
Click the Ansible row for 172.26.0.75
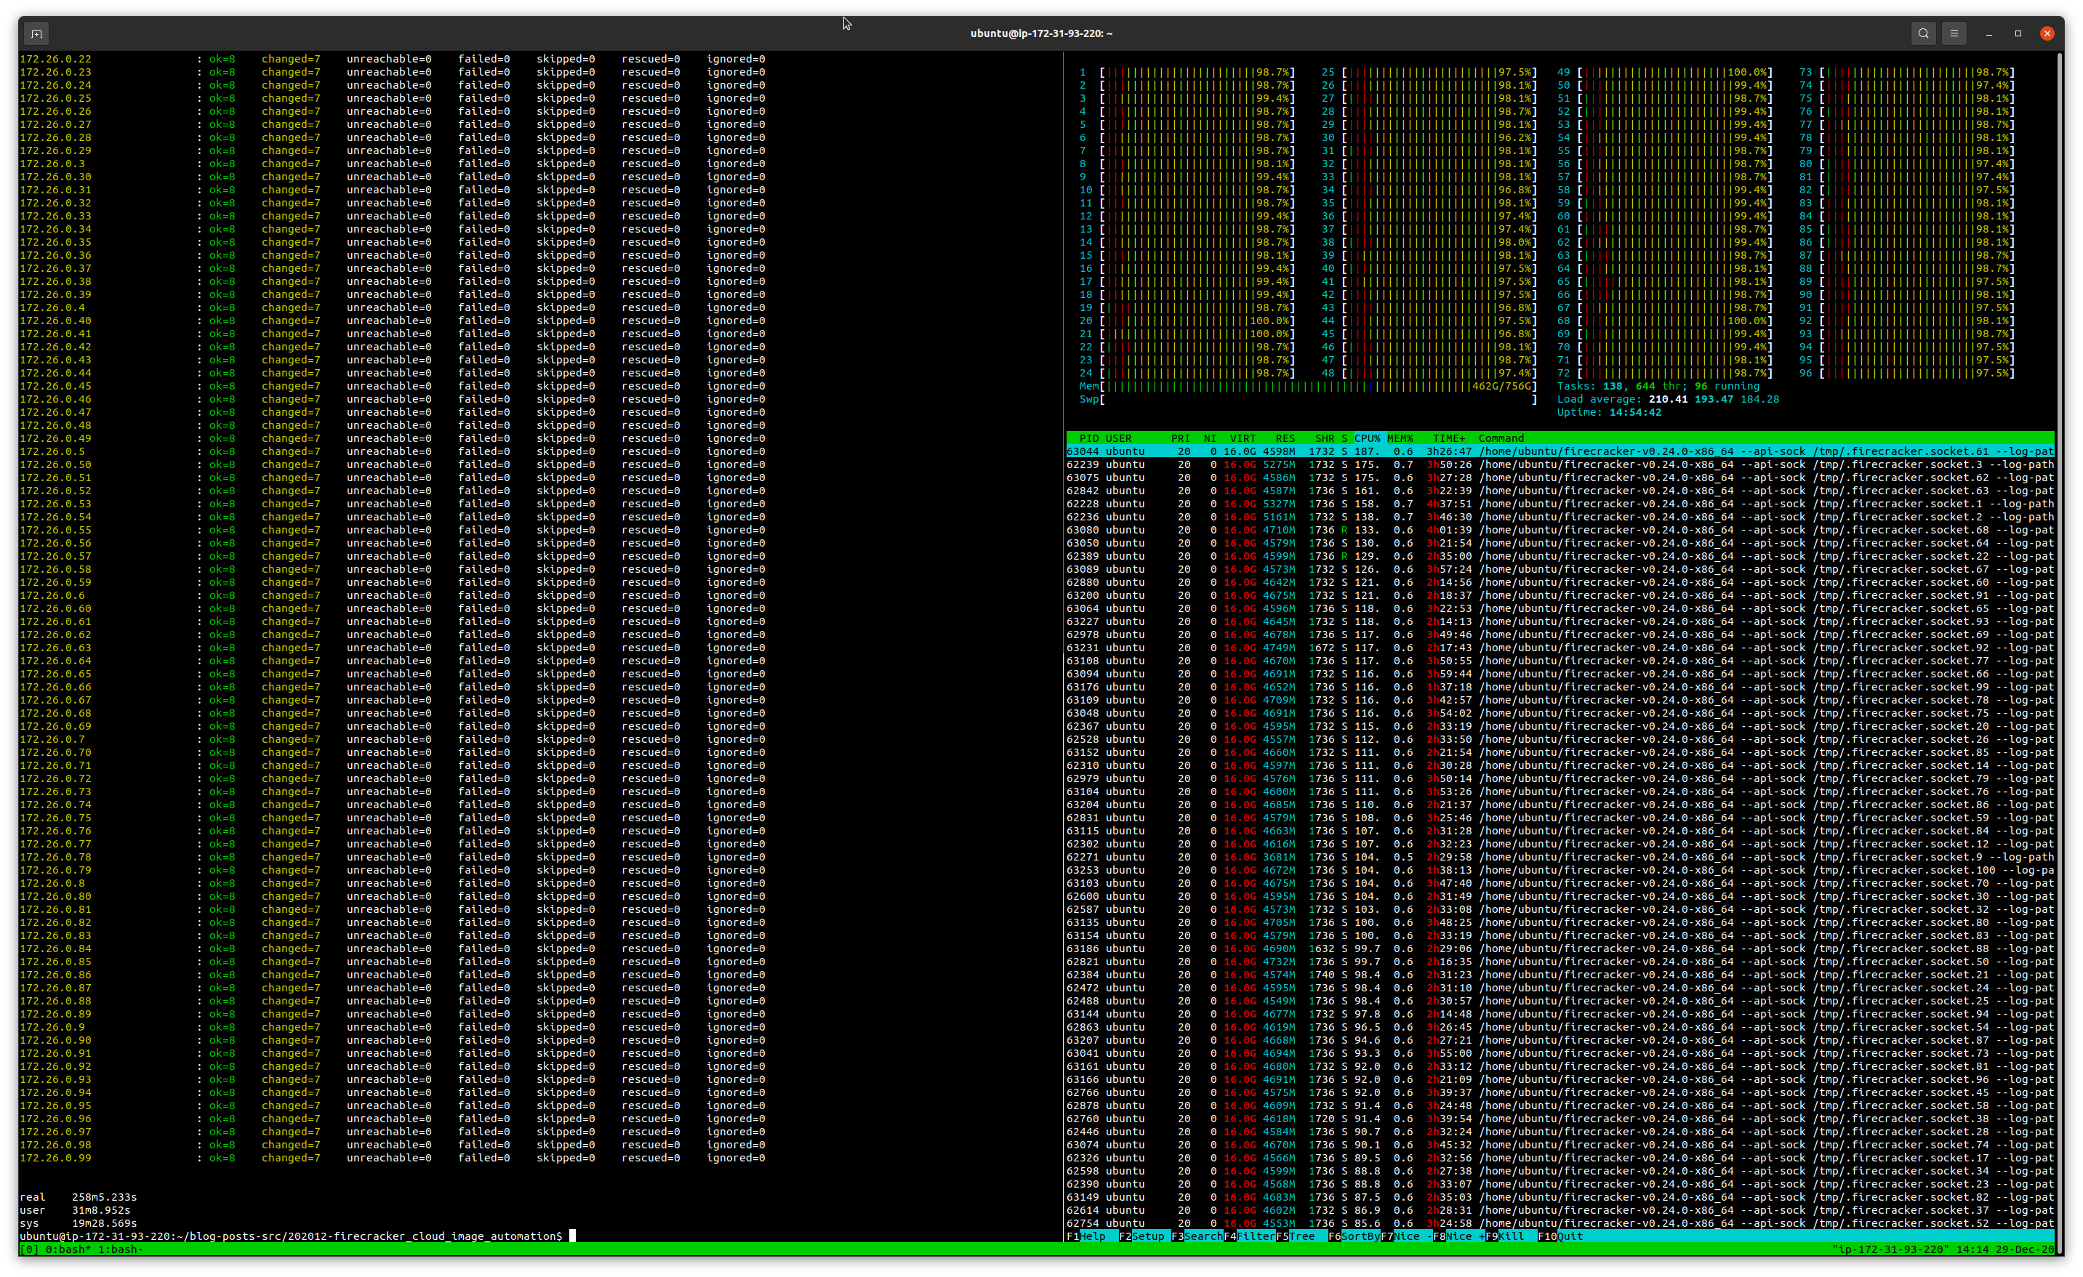coord(393,817)
